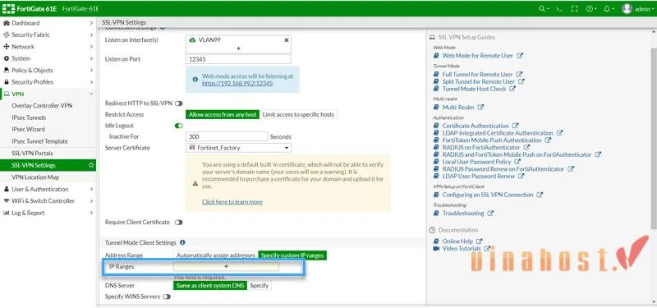This screenshot has height=308, width=657.
Task: Select Automatically assign addresses option
Action: tap(215, 255)
